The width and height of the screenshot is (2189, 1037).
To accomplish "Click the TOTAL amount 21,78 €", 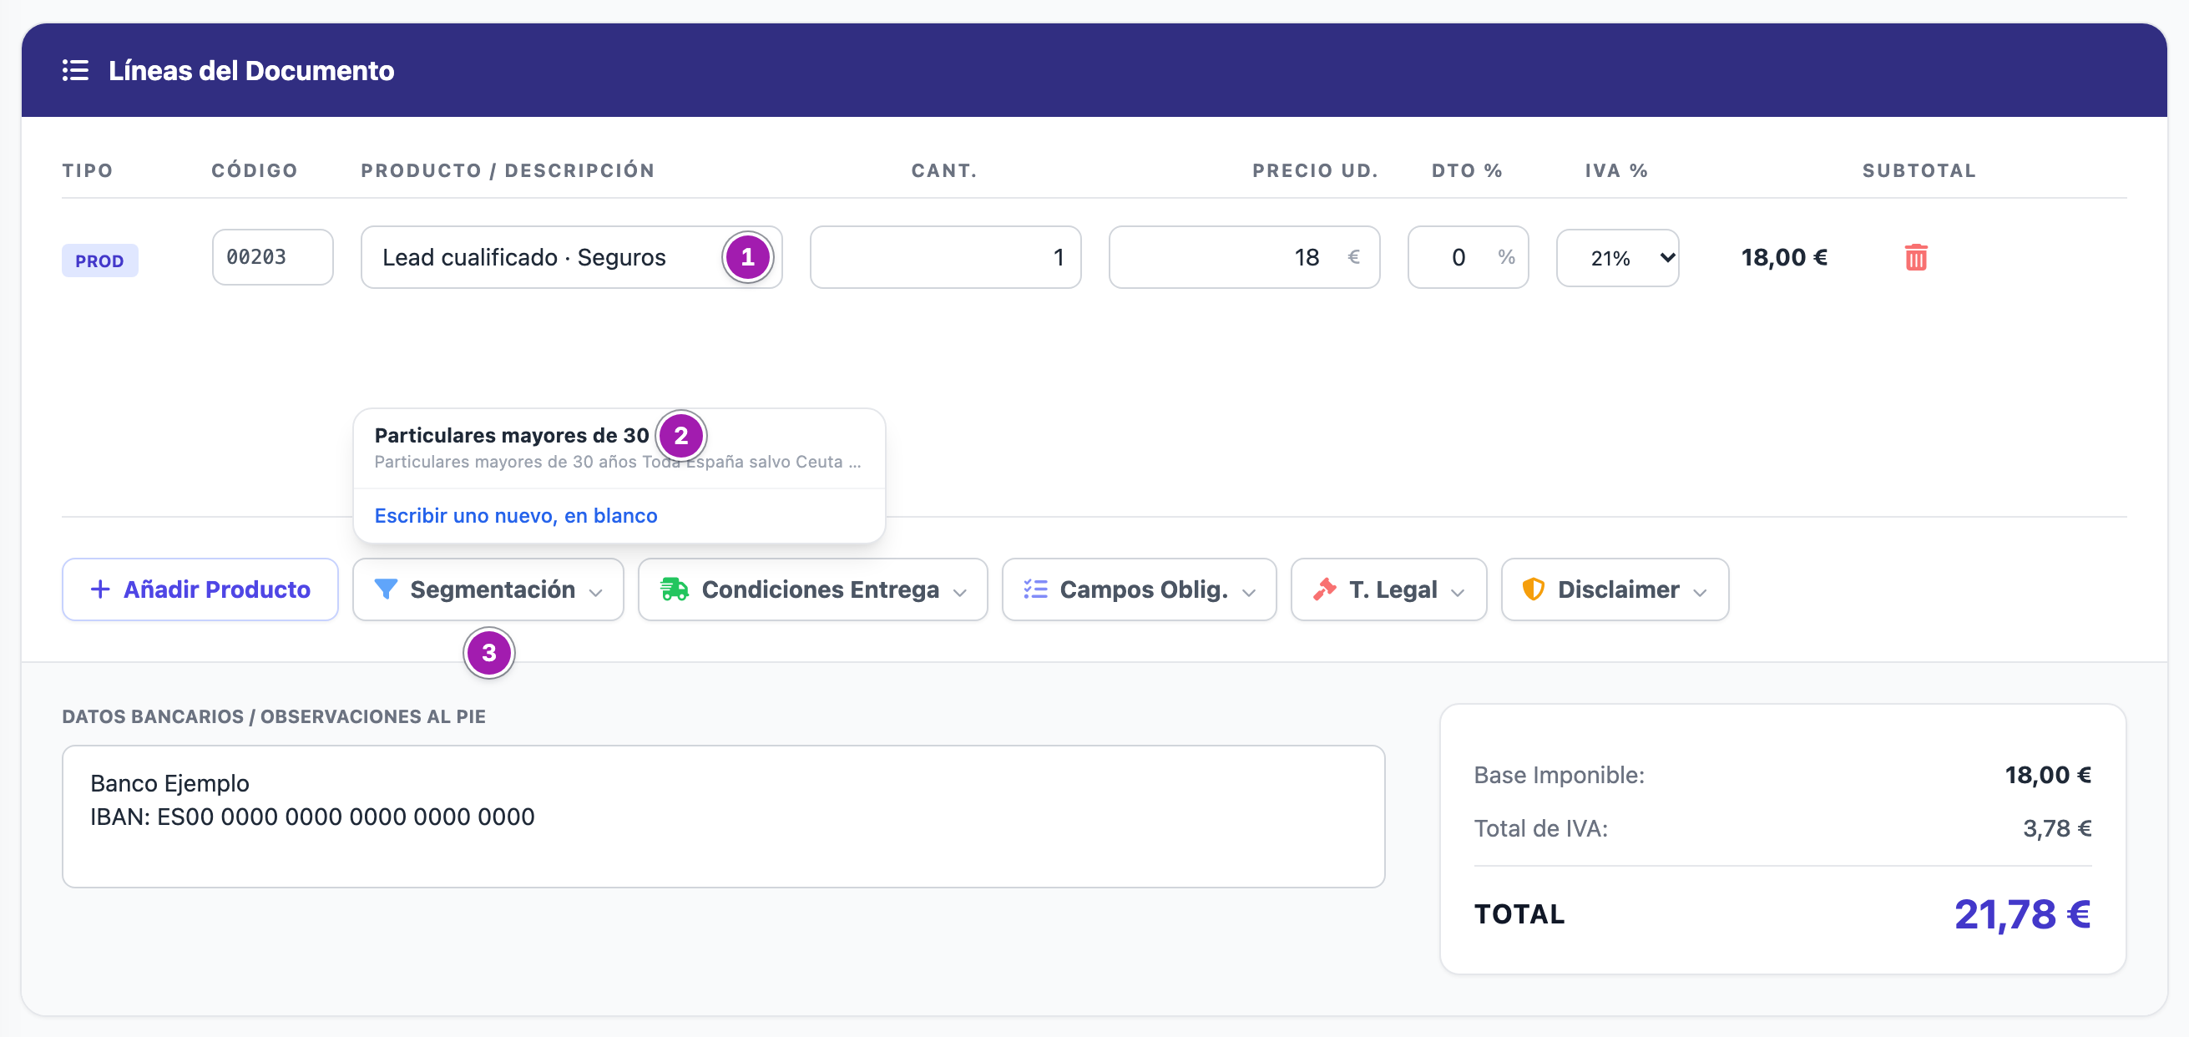I will (2021, 913).
